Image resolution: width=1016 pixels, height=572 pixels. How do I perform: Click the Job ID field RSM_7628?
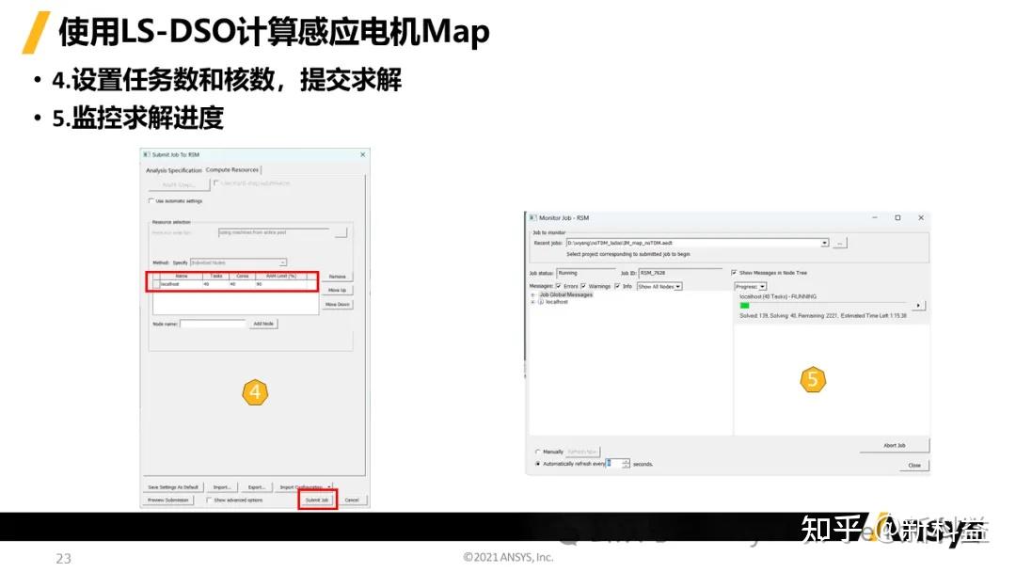pyautogui.click(x=680, y=273)
